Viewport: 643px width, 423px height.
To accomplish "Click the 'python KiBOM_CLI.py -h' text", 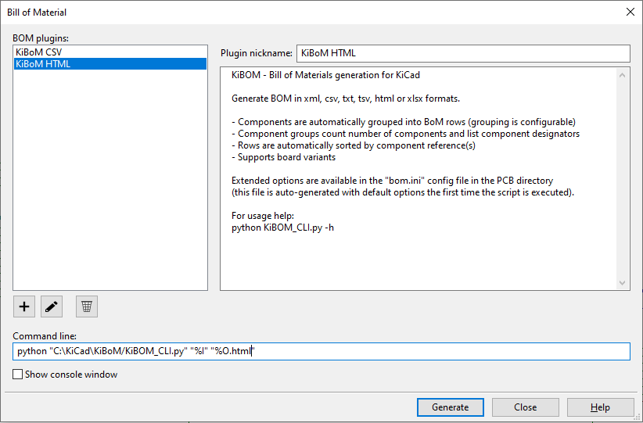I will click(x=282, y=228).
